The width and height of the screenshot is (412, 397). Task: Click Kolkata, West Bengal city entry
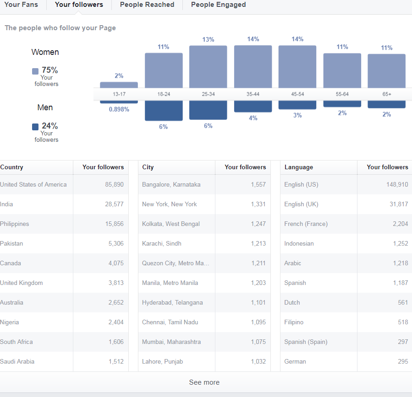click(204, 224)
